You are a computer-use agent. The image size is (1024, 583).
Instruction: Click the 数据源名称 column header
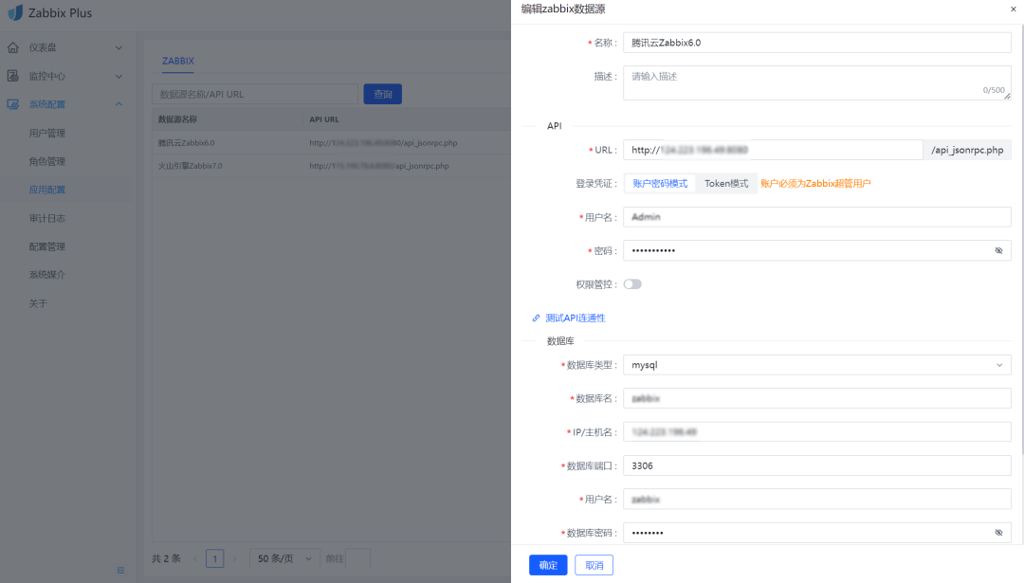point(177,119)
